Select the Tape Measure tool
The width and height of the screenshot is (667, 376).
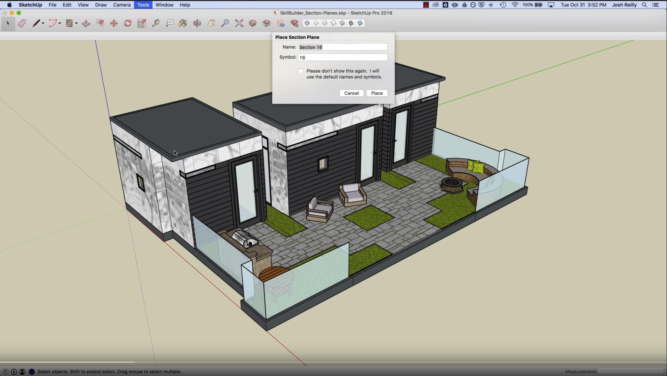pyautogui.click(x=156, y=23)
